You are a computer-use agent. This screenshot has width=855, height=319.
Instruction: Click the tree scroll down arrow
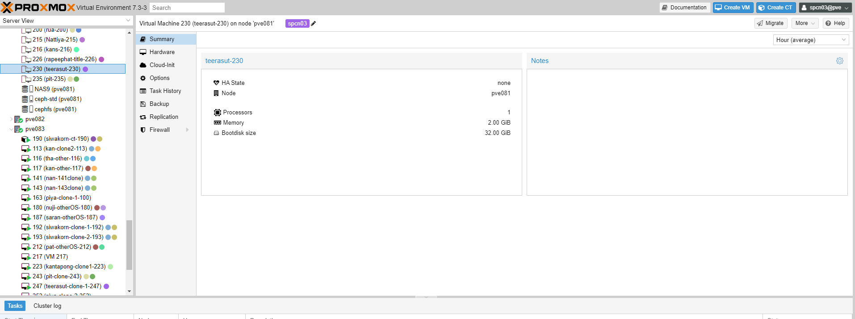pyautogui.click(x=130, y=291)
